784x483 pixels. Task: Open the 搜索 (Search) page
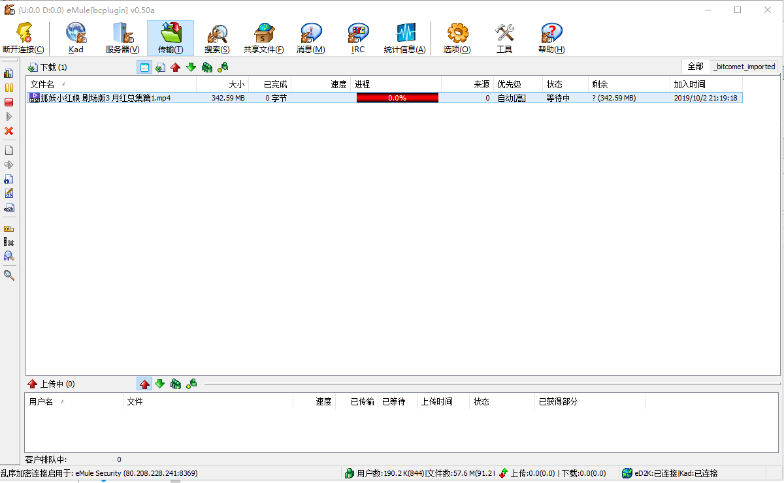216,38
